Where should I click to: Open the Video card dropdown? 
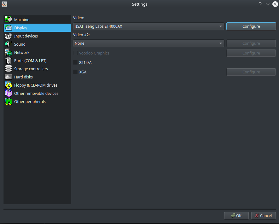click(148, 26)
